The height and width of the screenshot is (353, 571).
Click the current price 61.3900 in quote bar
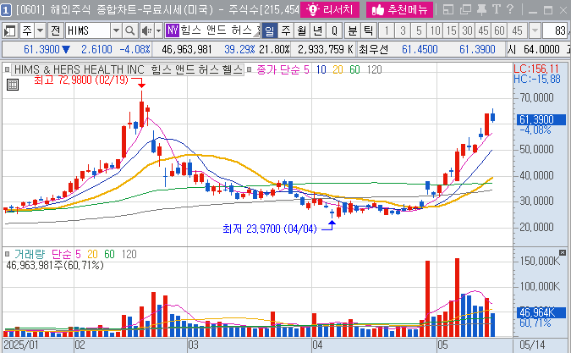click(41, 49)
